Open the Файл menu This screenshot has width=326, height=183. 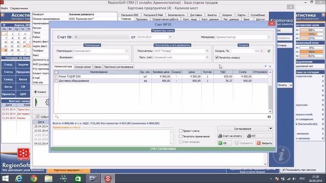coord(4,8)
